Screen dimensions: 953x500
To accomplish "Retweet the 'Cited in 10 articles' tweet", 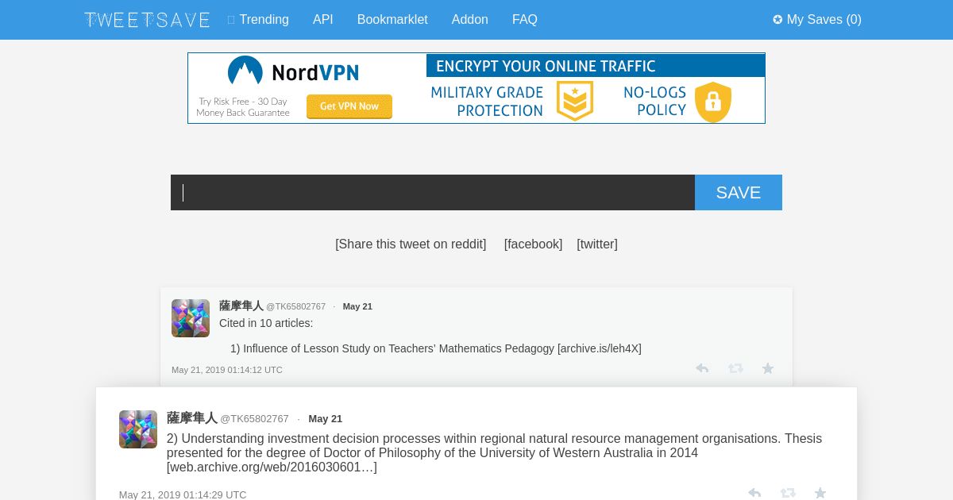I will 735,368.
